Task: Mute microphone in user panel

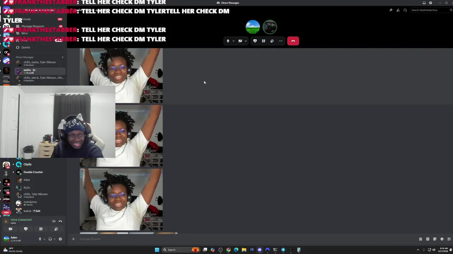Action: [40, 239]
